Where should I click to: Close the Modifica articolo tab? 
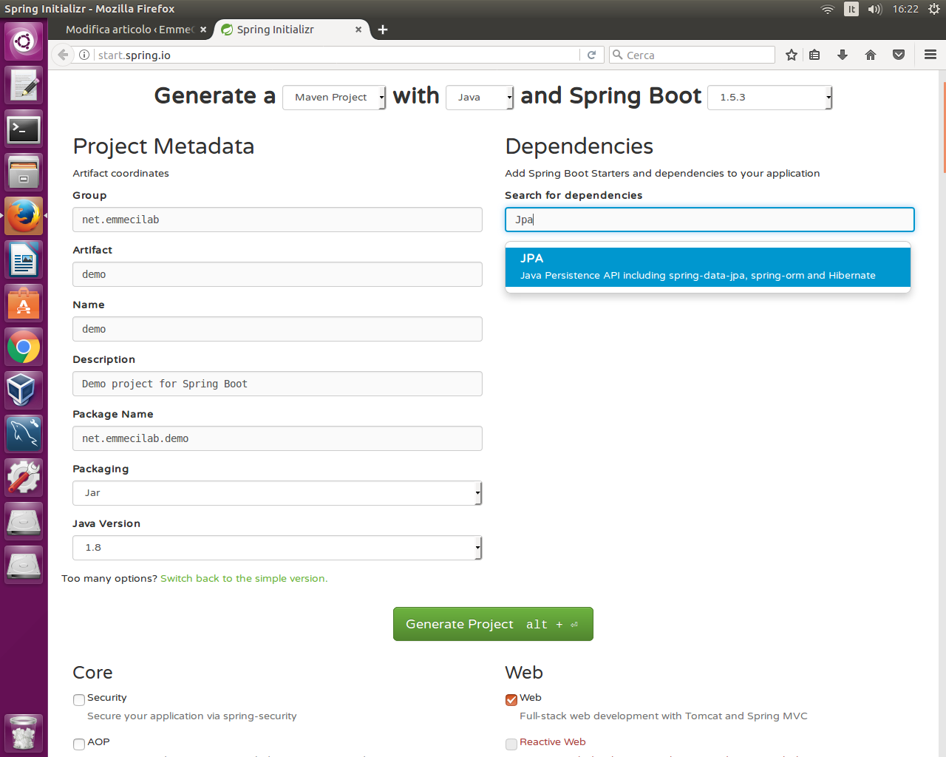coord(203,30)
